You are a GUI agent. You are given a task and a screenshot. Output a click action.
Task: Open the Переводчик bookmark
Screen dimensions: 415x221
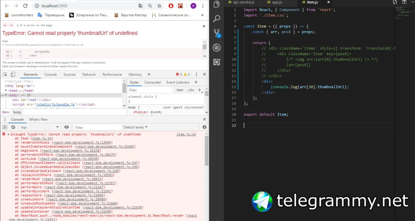(51, 15)
